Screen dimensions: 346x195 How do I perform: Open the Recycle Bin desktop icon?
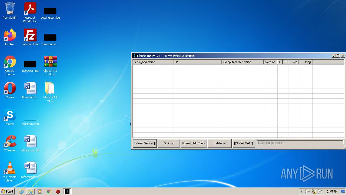[10, 11]
